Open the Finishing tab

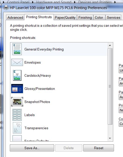coord(85,17)
